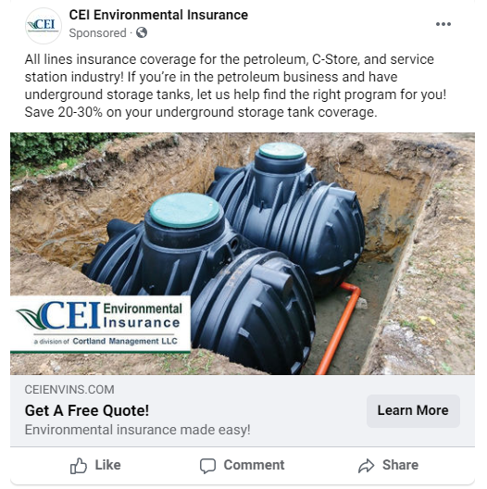Image resolution: width=487 pixels, height=489 pixels.
Task: Click the Sponsored label
Action: point(97,32)
